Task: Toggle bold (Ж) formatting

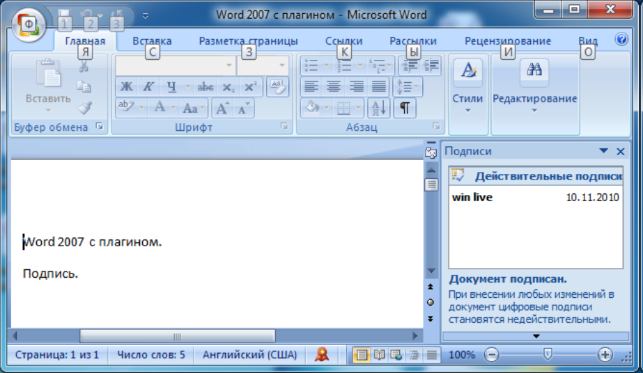Action: (x=126, y=87)
